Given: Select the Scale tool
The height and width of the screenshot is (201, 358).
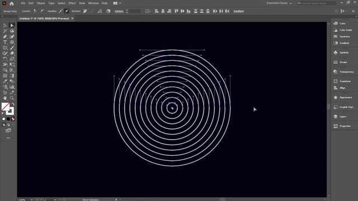Looking at the screenshot, I should pos(12,59).
